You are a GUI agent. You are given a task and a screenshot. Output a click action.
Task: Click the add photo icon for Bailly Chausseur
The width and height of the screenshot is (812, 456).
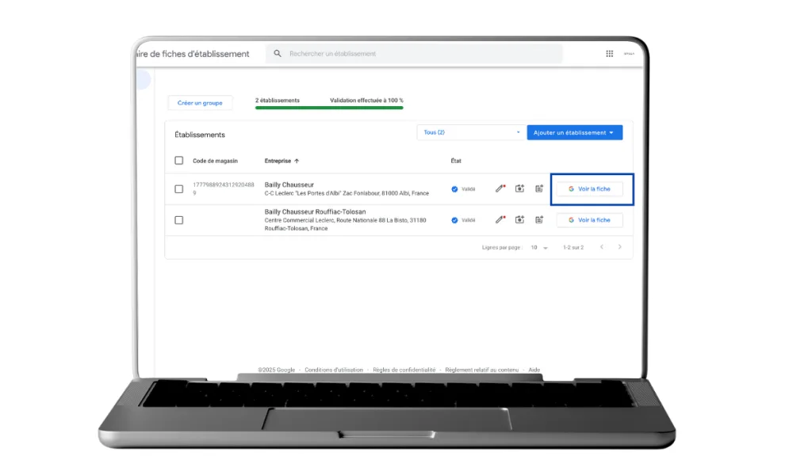[519, 188]
